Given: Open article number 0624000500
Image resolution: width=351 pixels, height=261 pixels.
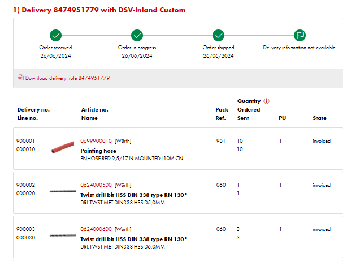Looking at the screenshot, I should 96,185.
